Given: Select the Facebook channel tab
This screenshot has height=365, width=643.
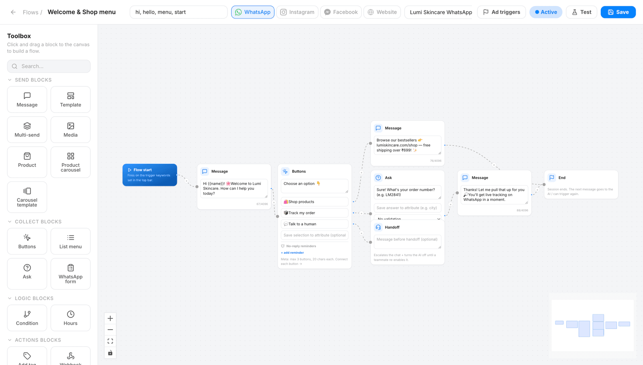Looking at the screenshot, I should (x=341, y=12).
